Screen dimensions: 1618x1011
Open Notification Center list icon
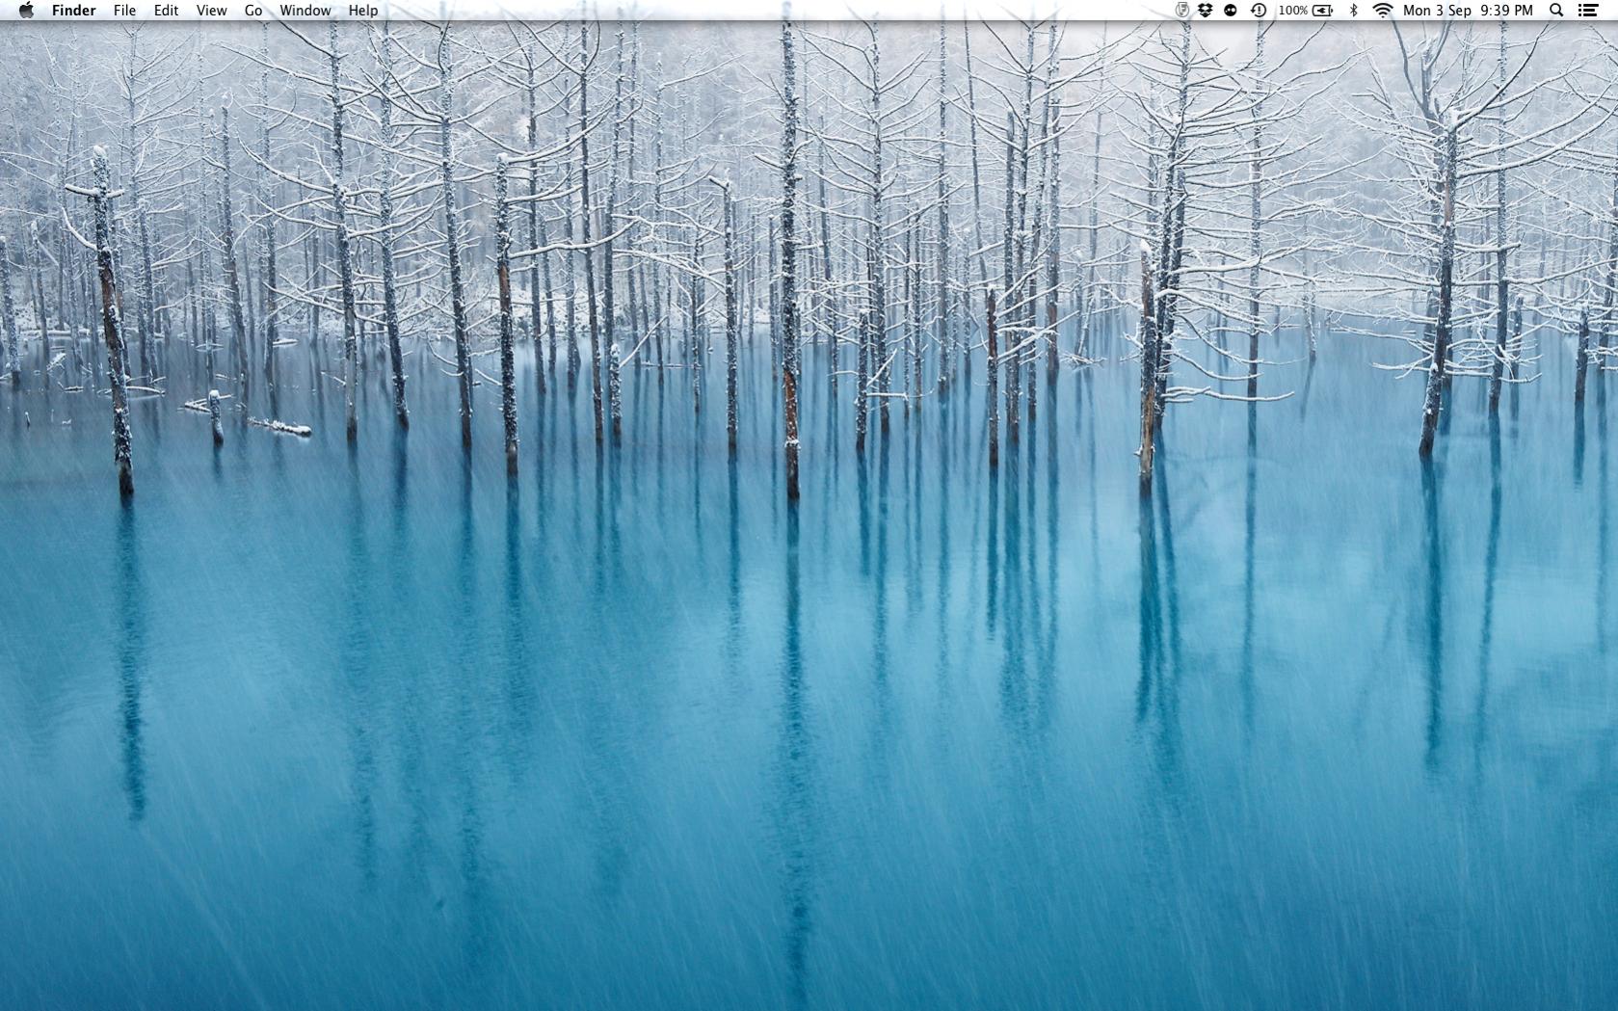[1588, 10]
